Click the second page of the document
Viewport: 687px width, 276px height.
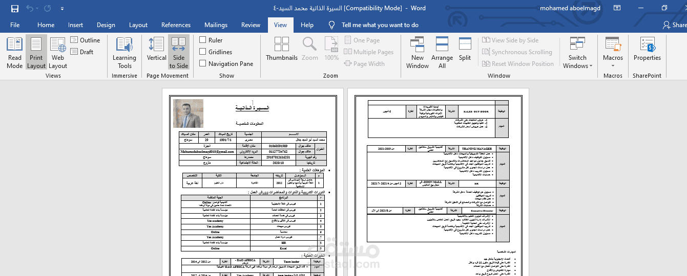[x=438, y=182]
